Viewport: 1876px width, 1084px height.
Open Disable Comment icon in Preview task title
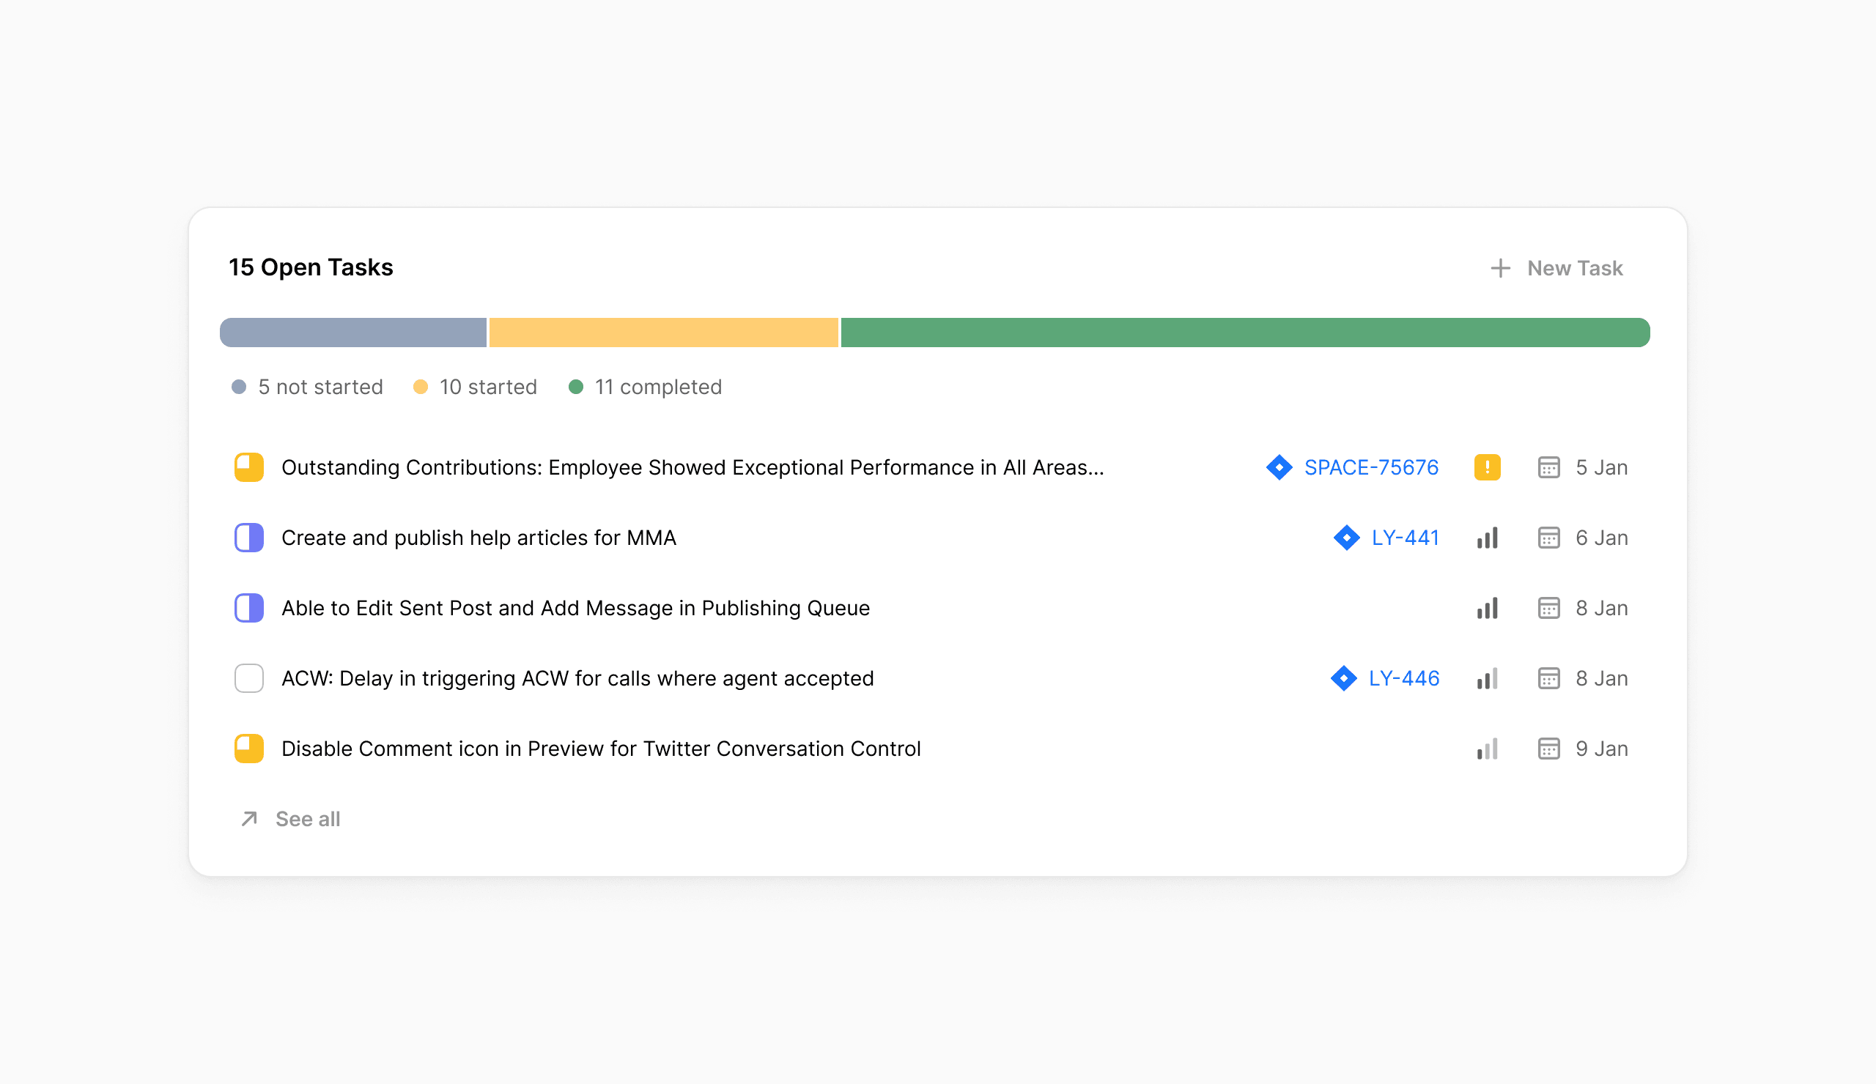point(601,749)
